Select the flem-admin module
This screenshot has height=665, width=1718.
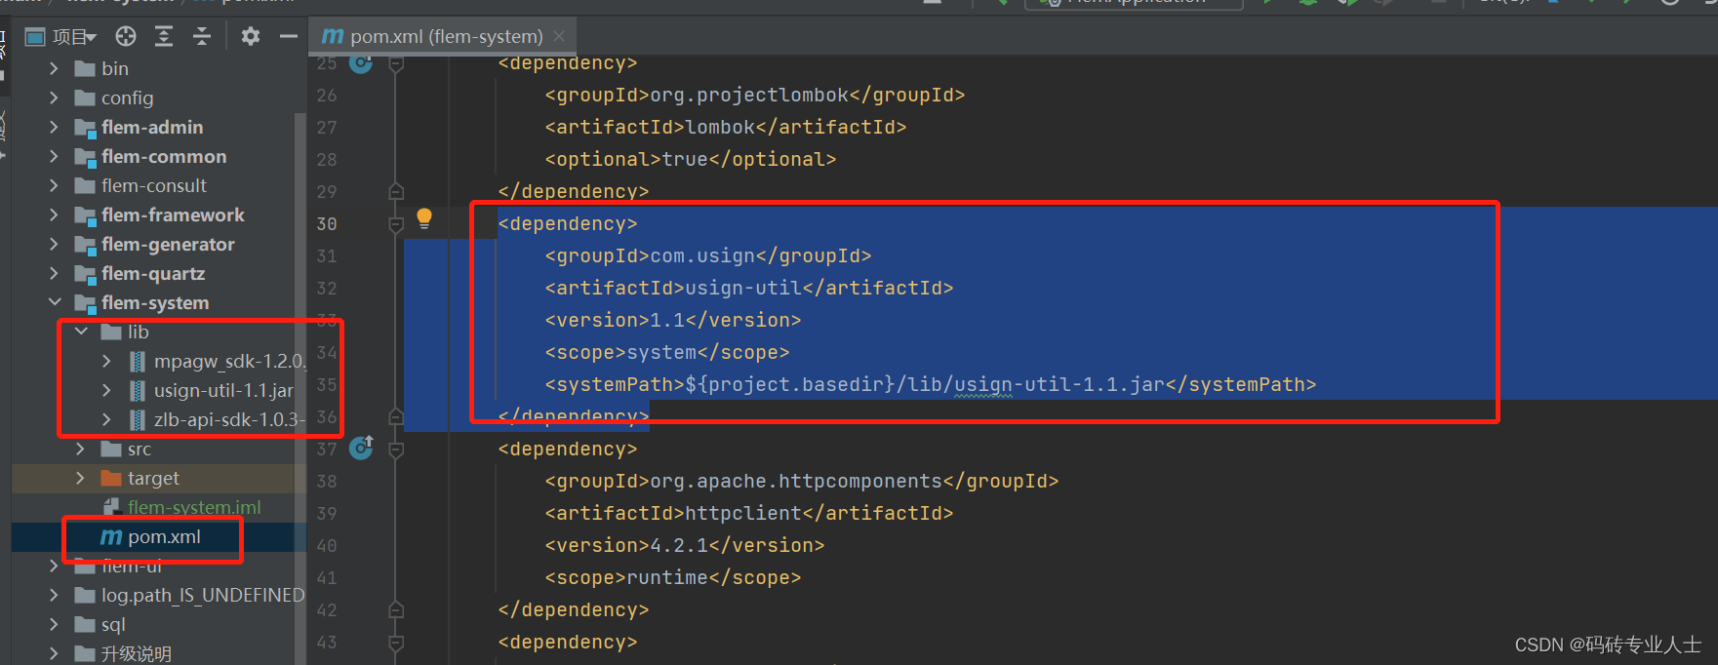point(152,128)
